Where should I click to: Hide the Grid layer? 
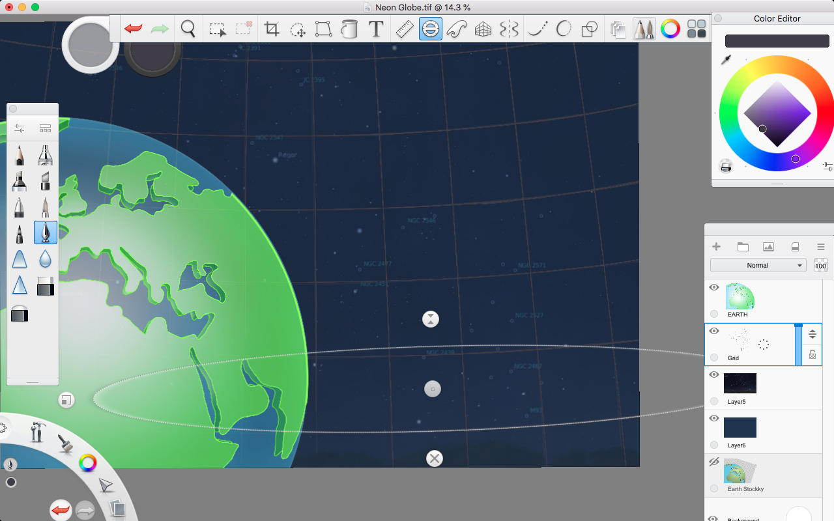(713, 331)
